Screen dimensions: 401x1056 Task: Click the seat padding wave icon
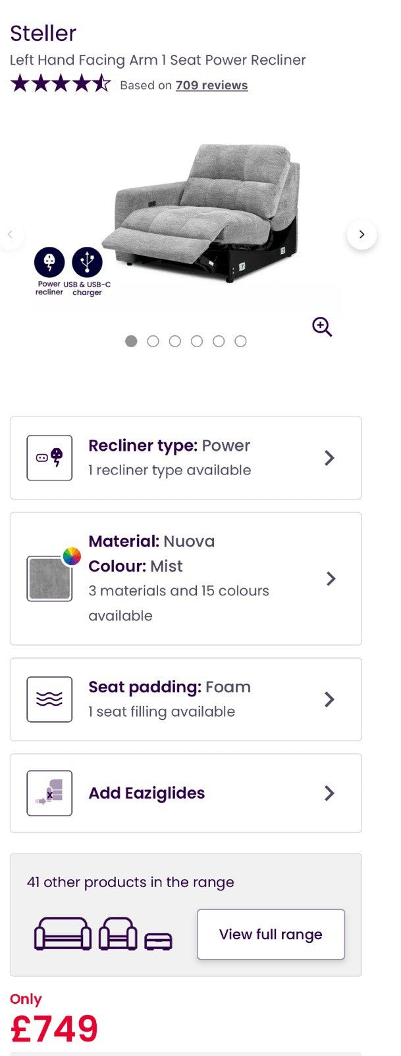tap(49, 699)
